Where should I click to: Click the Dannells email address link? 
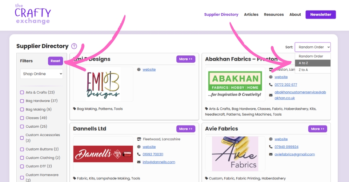159,162
